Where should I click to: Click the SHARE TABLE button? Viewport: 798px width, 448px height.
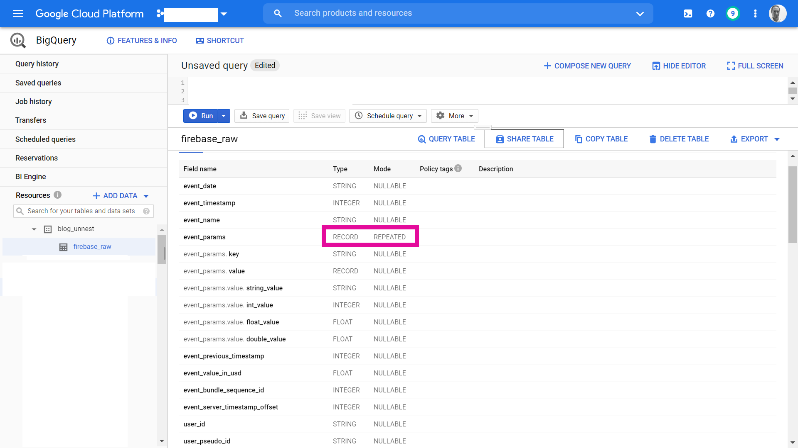(524, 139)
